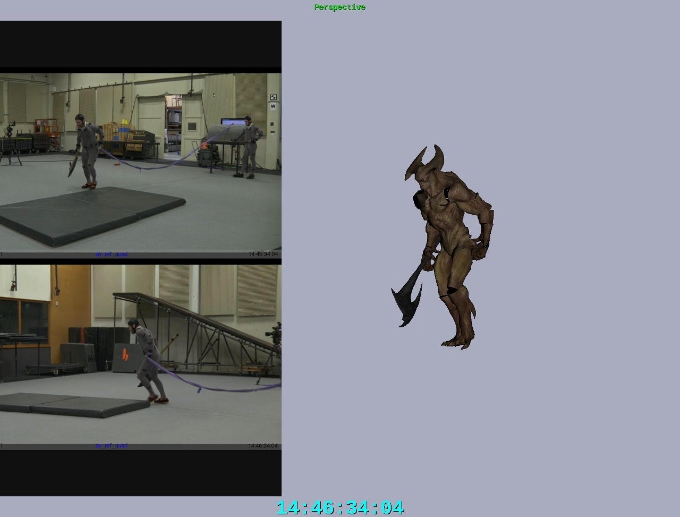Click the orange-logo black box in bottom video
Screen dimensions: 680x517
click(126, 358)
